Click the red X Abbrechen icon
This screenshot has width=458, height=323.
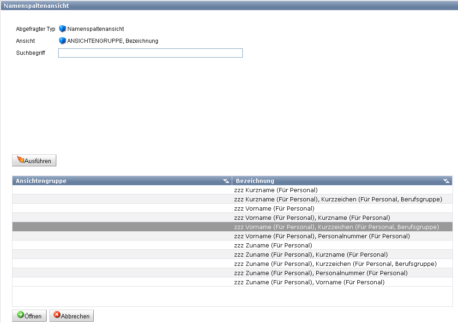click(57, 315)
